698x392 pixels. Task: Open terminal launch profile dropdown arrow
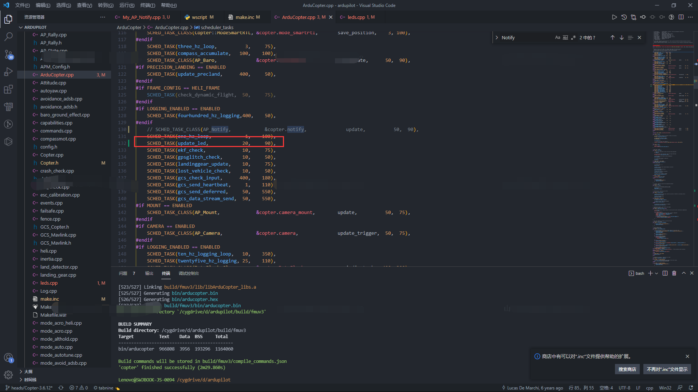[x=656, y=273]
